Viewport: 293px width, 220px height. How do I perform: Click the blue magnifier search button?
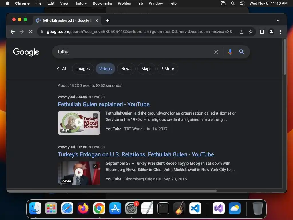(x=241, y=52)
